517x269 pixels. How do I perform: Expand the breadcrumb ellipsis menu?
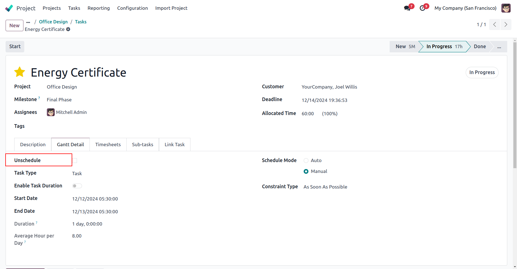point(28,22)
